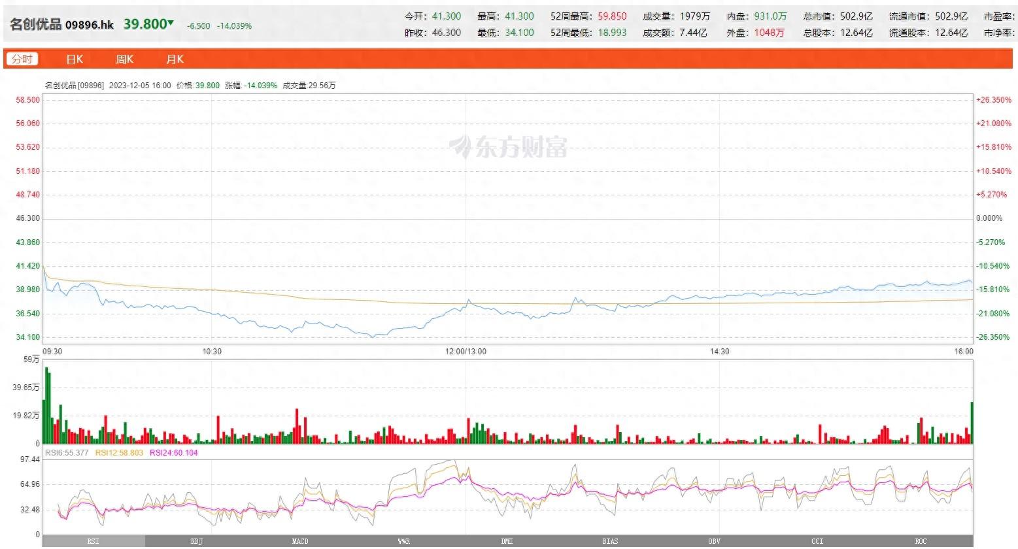Viewport: 1018px width, 549px height.
Task: Open the CCI indicator tab
Action: click(x=817, y=541)
